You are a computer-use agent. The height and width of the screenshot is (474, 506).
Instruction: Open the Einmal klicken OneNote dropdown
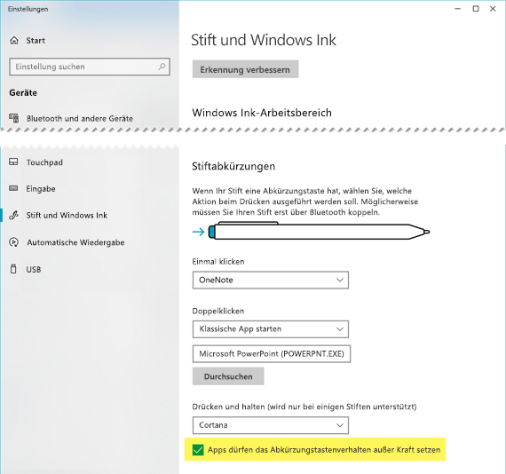271,280
